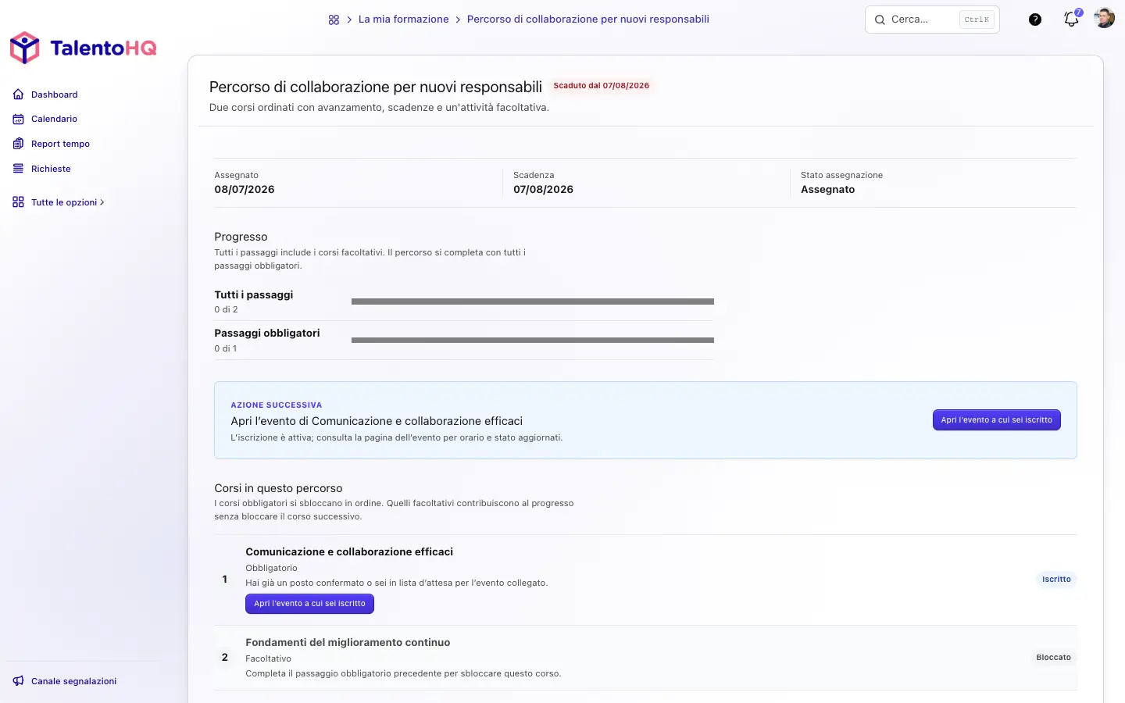Select Comunicazione e collaborazione efficaci course title
The width and height of the screenshot is (1125, 703).
[x=349, y=552]
